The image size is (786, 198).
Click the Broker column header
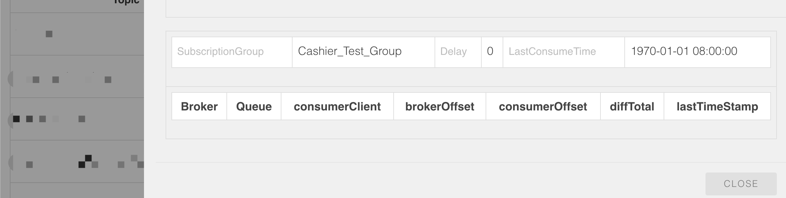tap(199, 107)
